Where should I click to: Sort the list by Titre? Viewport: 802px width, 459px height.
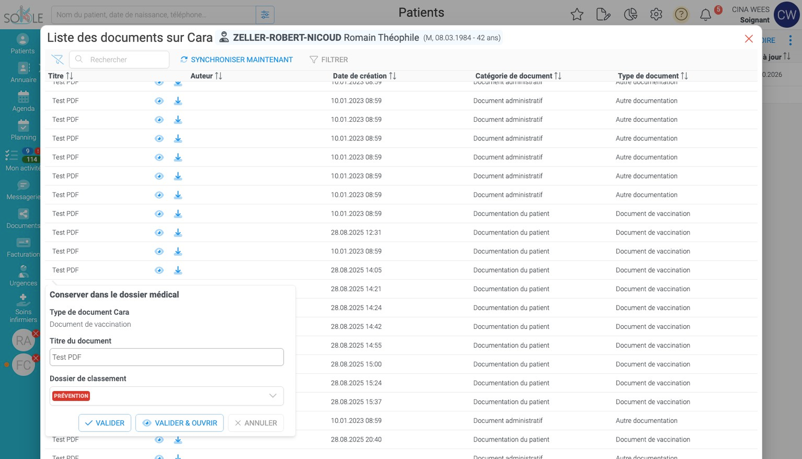[x=61, y=76]
